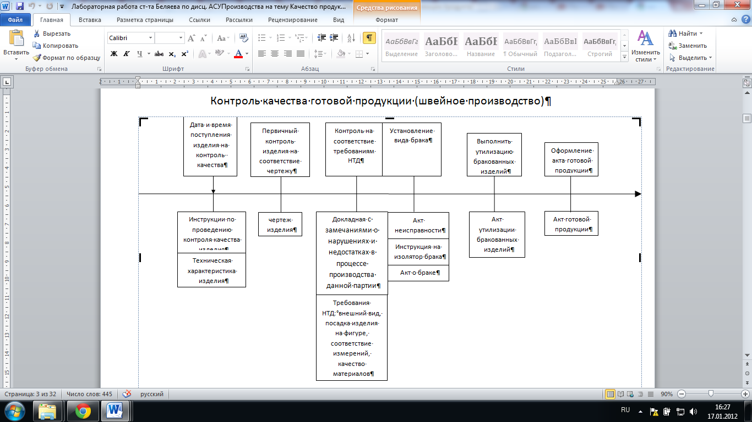Increase font size with grow icon
This screenshot has width=752, height=422.
(x=191, y=38)
